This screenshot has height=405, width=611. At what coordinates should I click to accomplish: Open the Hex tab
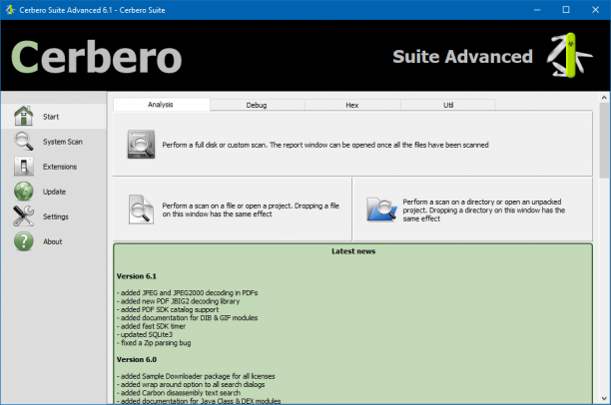[x=352, y=105]
